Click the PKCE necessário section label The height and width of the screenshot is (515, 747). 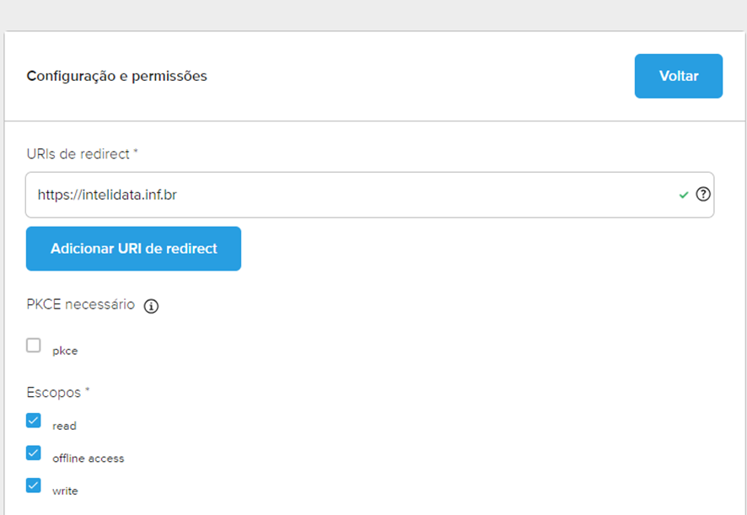pos(80,304)
